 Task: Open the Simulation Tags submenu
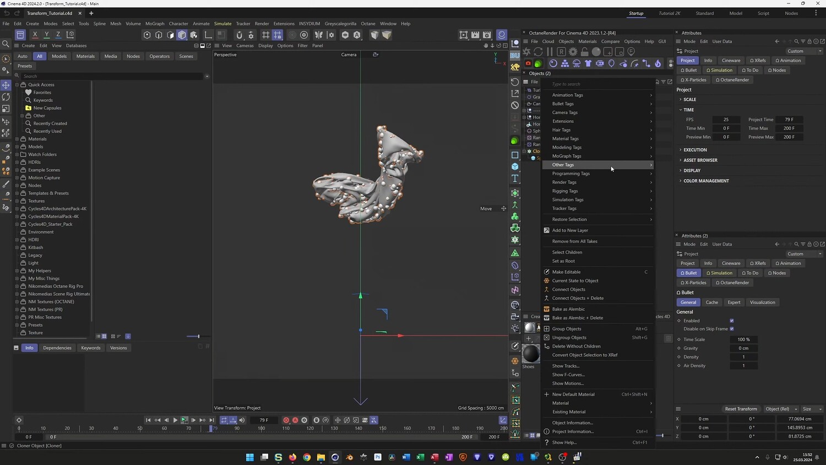pyautogui.click(x=568, y=200)
